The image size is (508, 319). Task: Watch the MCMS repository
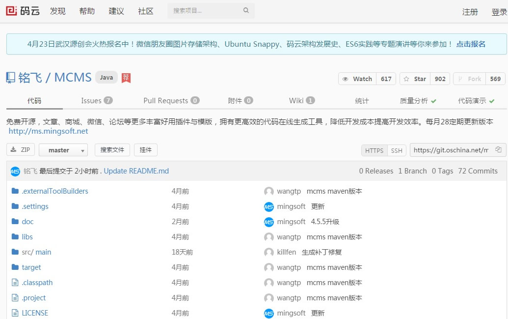click(358, 79)
